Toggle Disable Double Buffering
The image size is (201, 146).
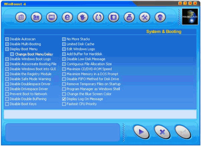click(x=7, y=99)
